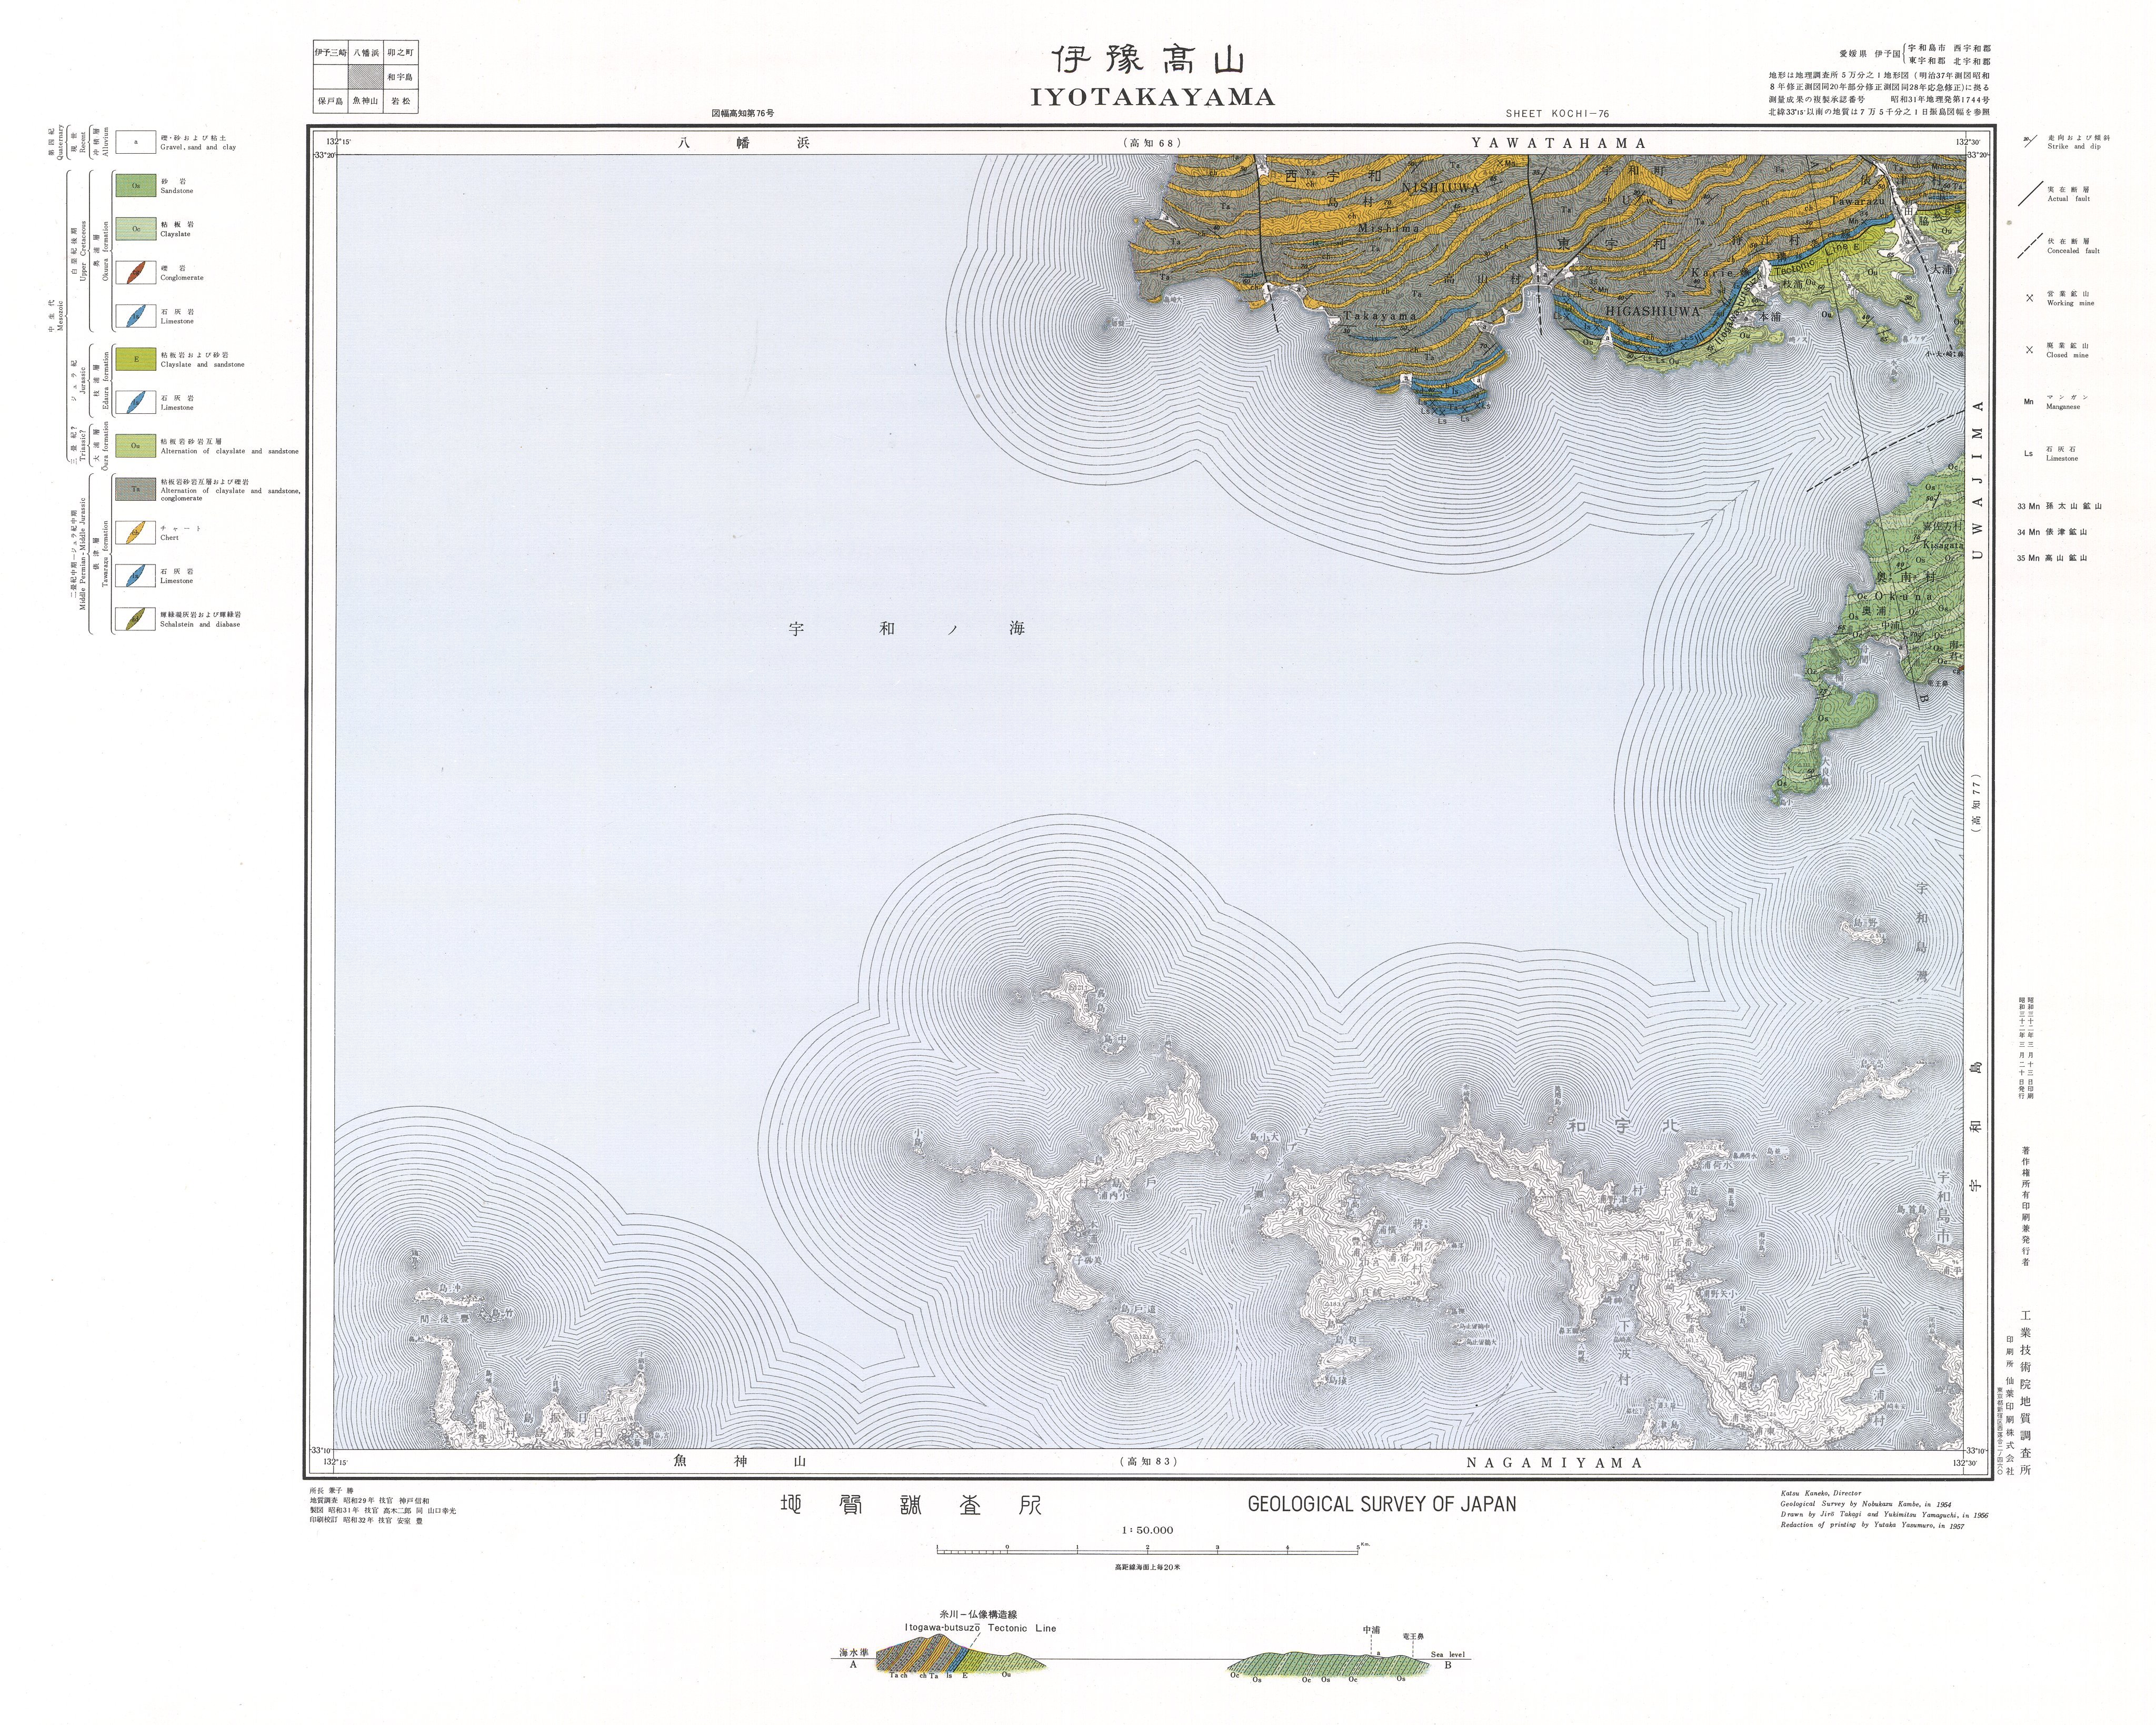The width and height of the screenshot is (2156, 1725).
Task: Select the white Alluvium 'a' box
Action: 135,143
